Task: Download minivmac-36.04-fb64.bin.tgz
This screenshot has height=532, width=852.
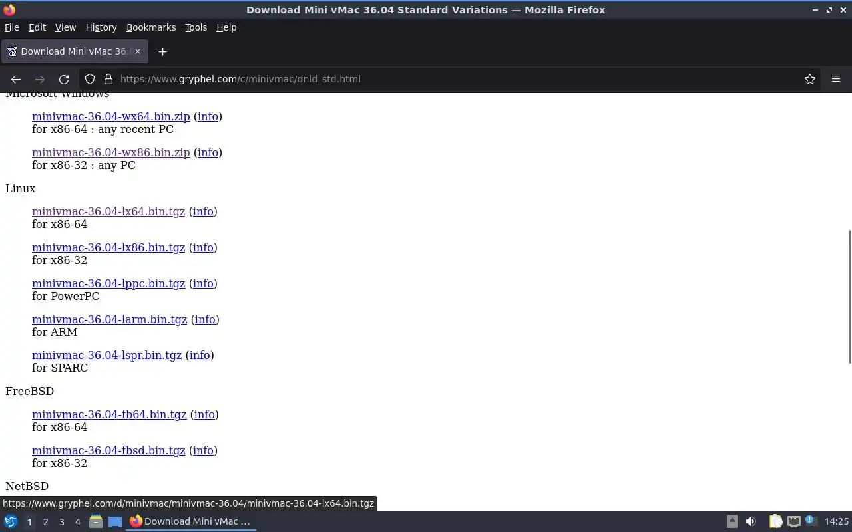Action: [109, 414]
